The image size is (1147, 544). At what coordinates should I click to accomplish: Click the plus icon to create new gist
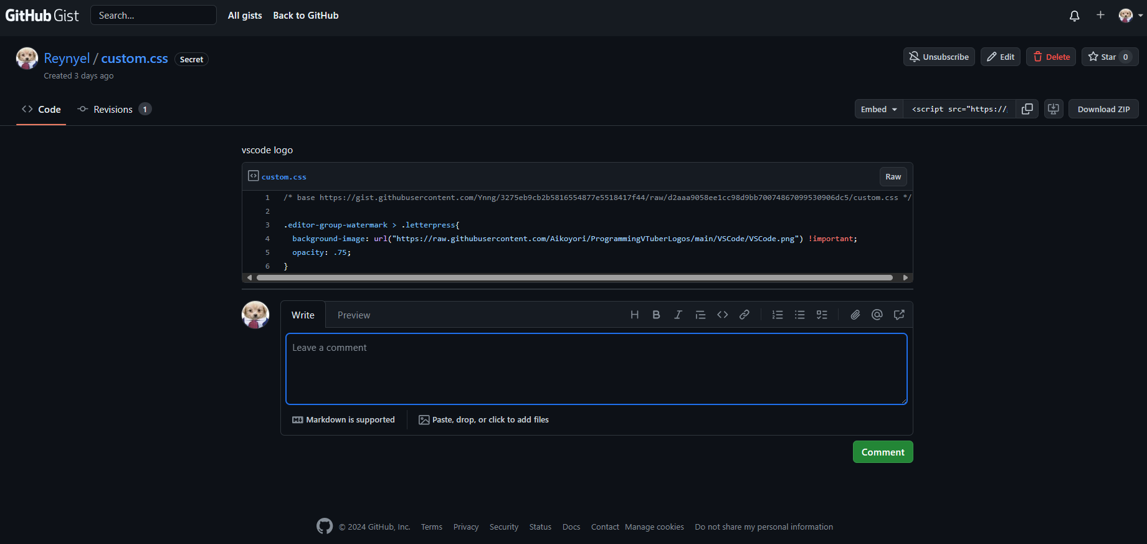click(x=1100, y=15)
